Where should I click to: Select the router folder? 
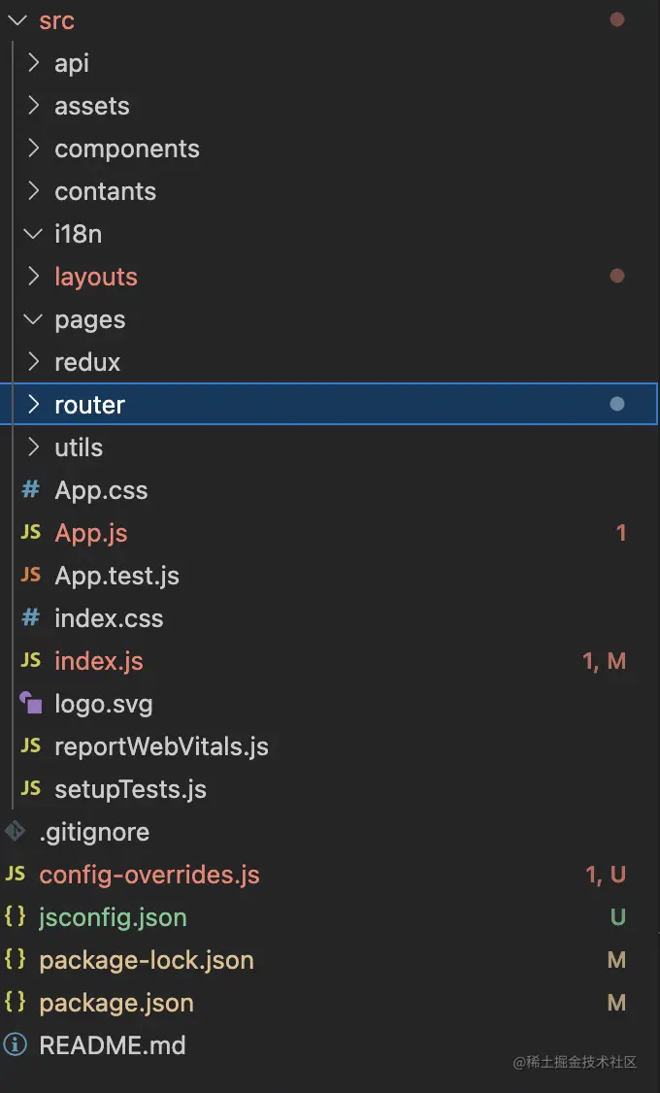point(90,405)
